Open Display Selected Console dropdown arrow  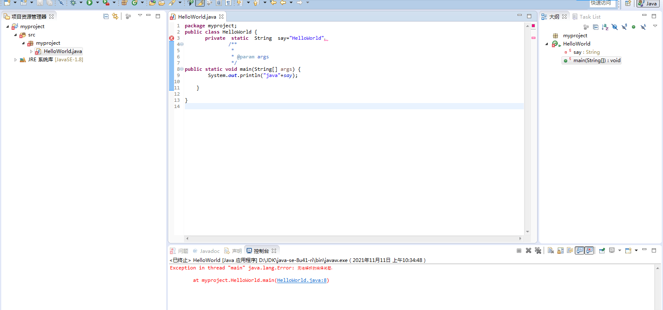[619, 250]
